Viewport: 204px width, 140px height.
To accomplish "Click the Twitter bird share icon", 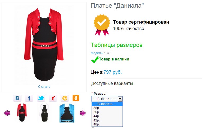I will click(x=41, y=98).
